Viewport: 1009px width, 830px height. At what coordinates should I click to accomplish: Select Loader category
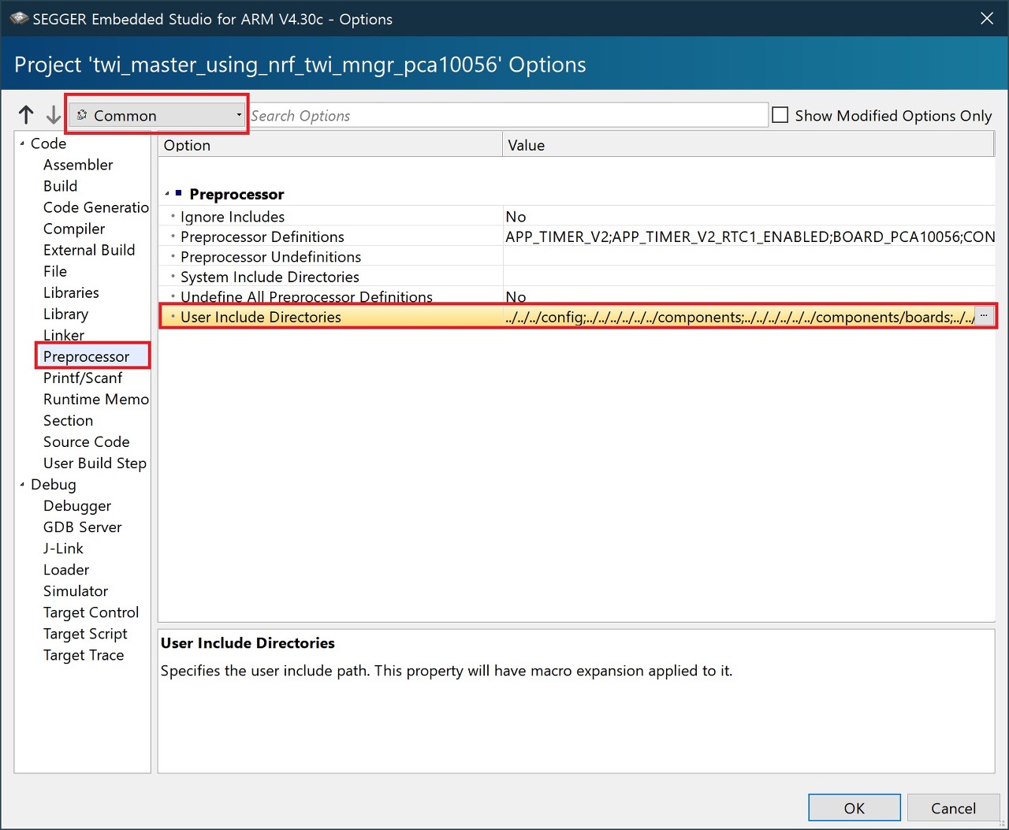[x=66, y=569]
